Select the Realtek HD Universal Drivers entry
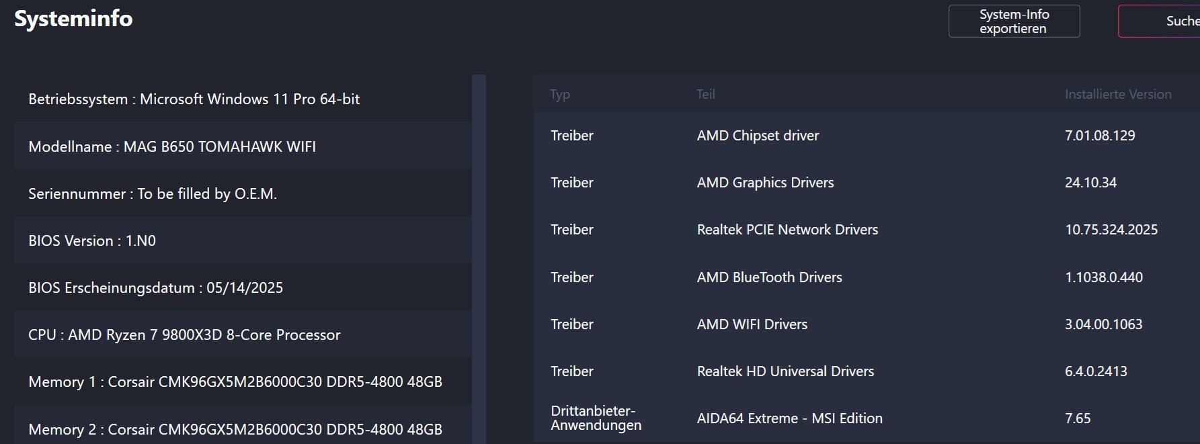The height and width of the screenshot is (444, 1200). pyautogui.click(x=867, y=371)
